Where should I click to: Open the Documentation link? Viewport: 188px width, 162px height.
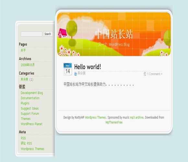point(30,98)
